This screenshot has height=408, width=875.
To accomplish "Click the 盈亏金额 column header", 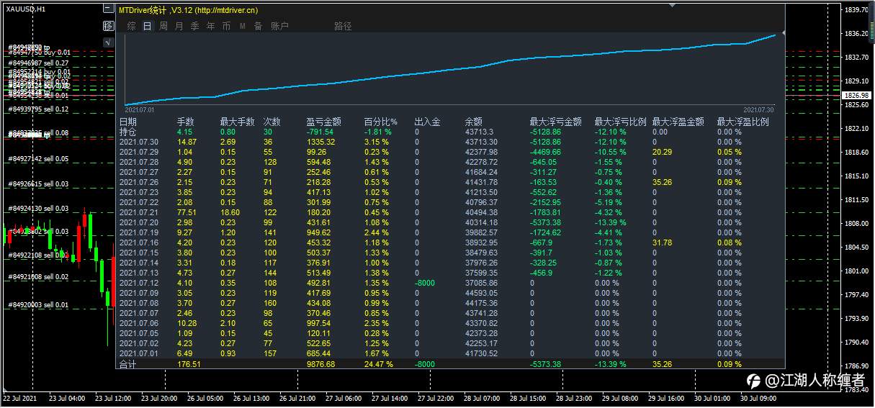I will [324, 122].
